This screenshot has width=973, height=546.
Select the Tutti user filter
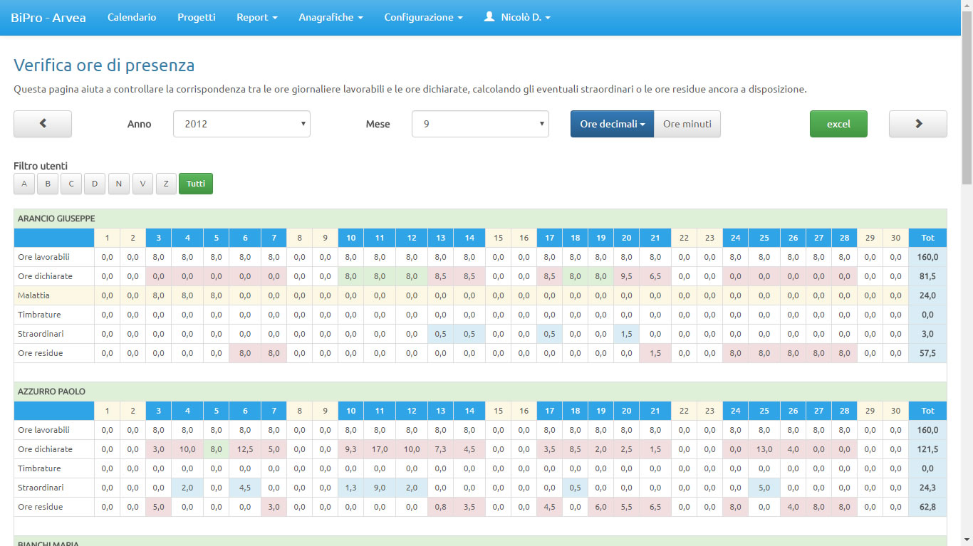(195, 184)
